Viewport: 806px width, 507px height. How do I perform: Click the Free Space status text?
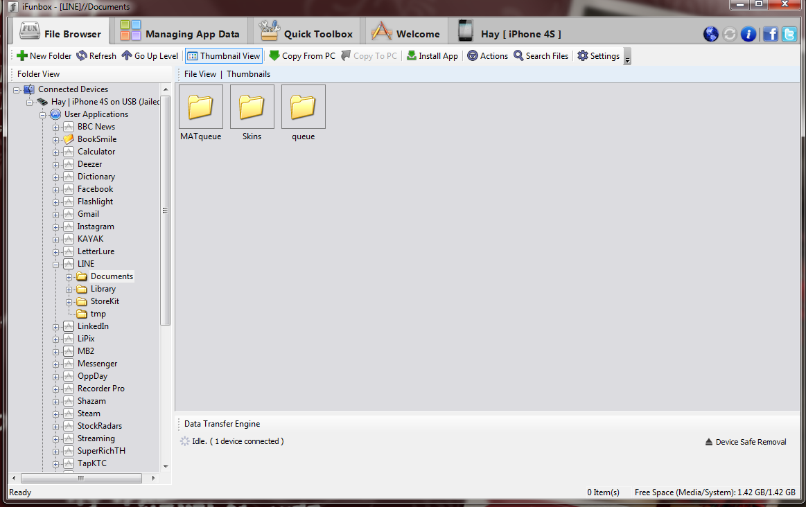point(715,492)
